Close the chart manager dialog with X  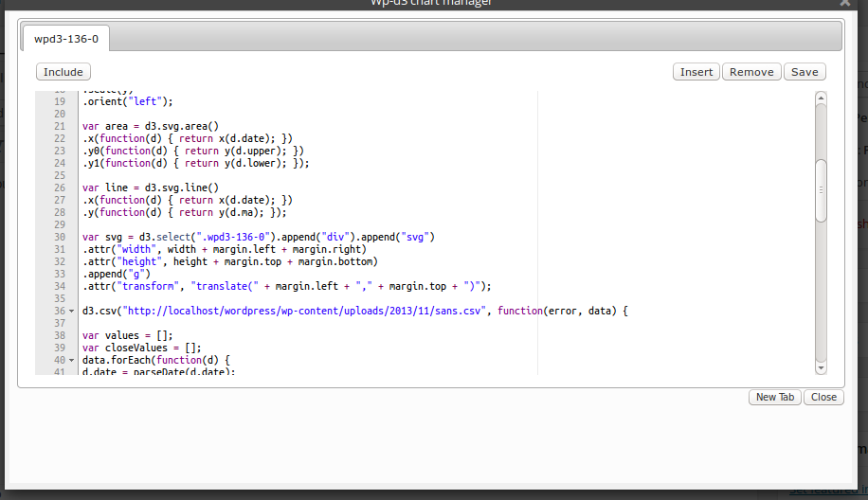coord(844,4)
